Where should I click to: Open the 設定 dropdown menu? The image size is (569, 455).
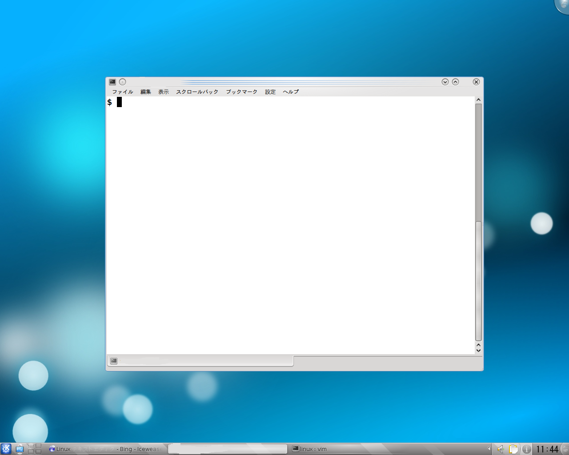click(x=270, y=92)
